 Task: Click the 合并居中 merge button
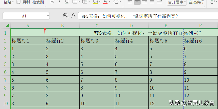pos(177,2)
